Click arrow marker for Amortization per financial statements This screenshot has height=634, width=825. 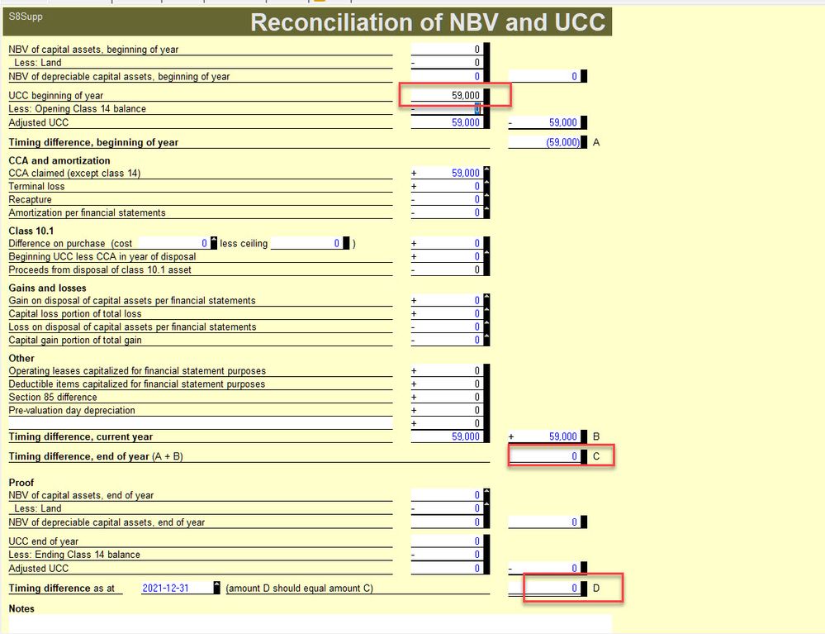coord(486,211)
